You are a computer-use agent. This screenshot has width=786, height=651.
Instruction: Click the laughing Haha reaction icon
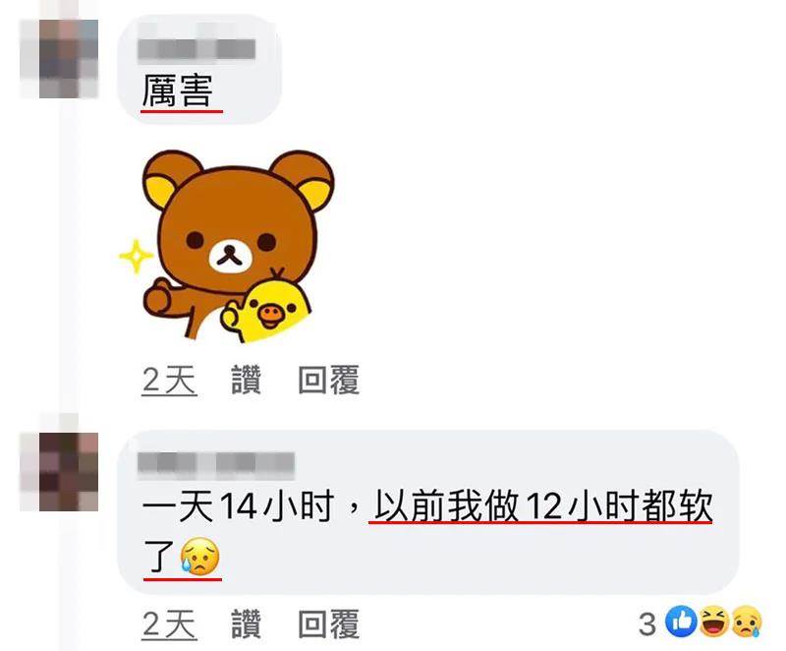coord(714,621)
